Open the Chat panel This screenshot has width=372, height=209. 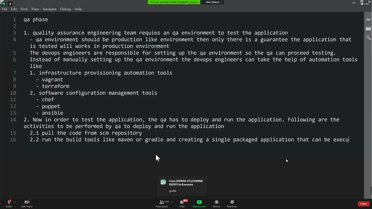click(x=182, y=203)
